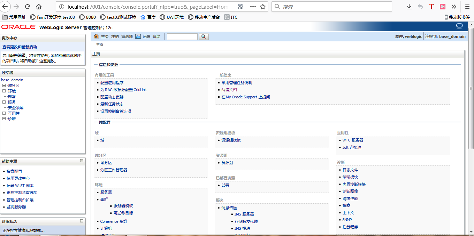Screen dimensions: 474x236
Task: Click the browser home icon
Action: (x=38, y=7)
